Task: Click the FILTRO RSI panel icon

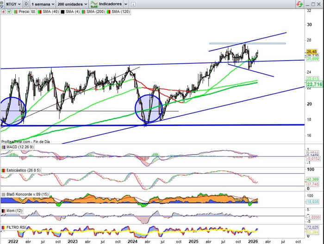Action: tap(3, 227)
